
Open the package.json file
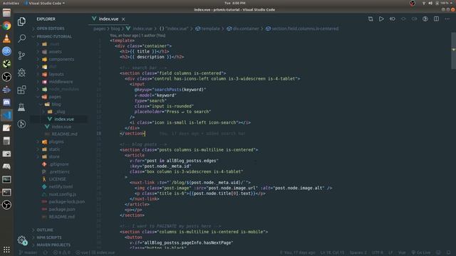click(x=62, y=209)
